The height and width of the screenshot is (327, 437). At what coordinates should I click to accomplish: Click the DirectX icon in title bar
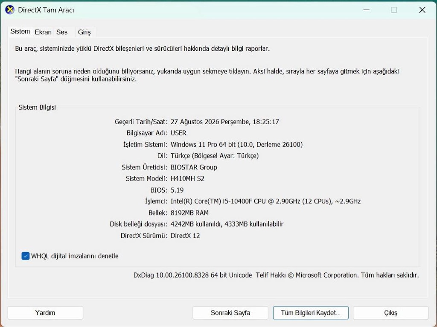(10, 10)
